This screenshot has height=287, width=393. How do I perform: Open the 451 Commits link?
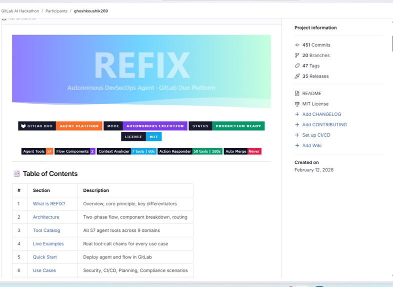(x=316, y=45)
